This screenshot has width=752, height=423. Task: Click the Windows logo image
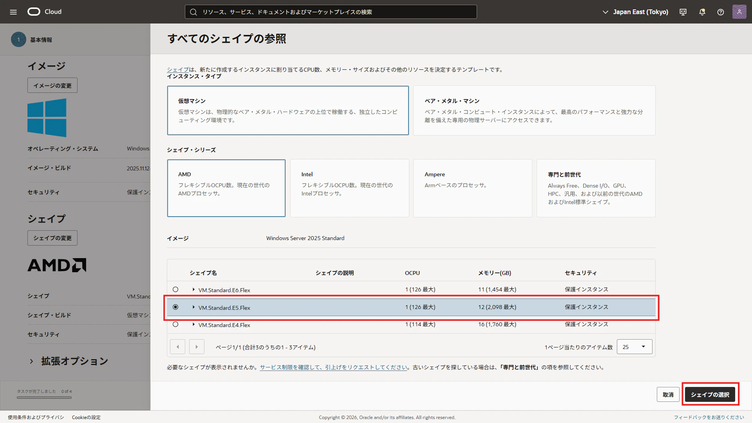pos(47,117)
